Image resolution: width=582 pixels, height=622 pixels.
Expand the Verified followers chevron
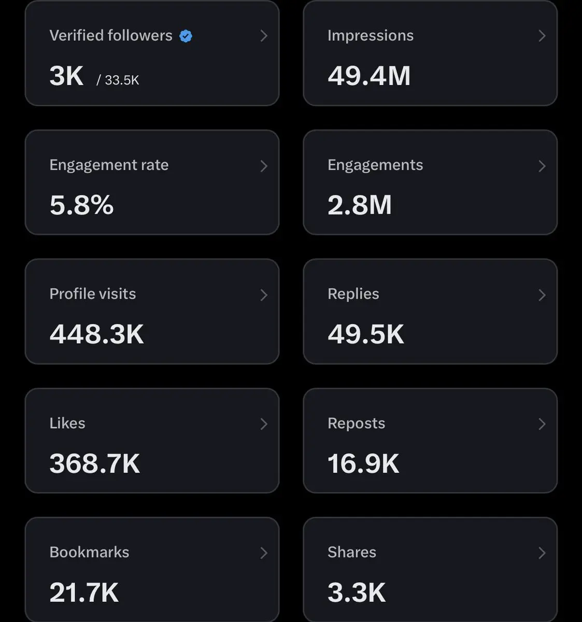pyautogui.click(x=264, y=36)
